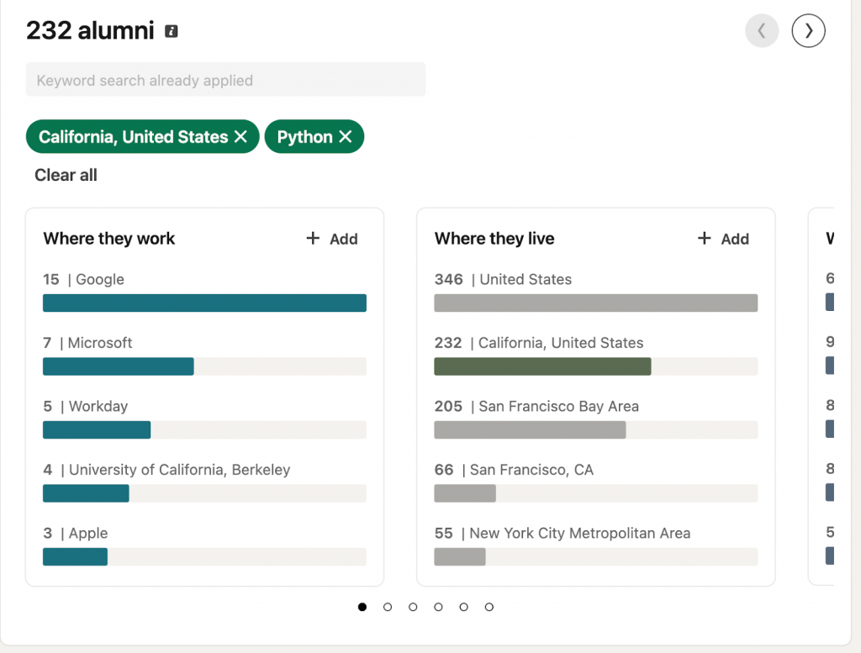Select the second carousel pagination dot
Screen dimensions: 861x653
[387, 607]
